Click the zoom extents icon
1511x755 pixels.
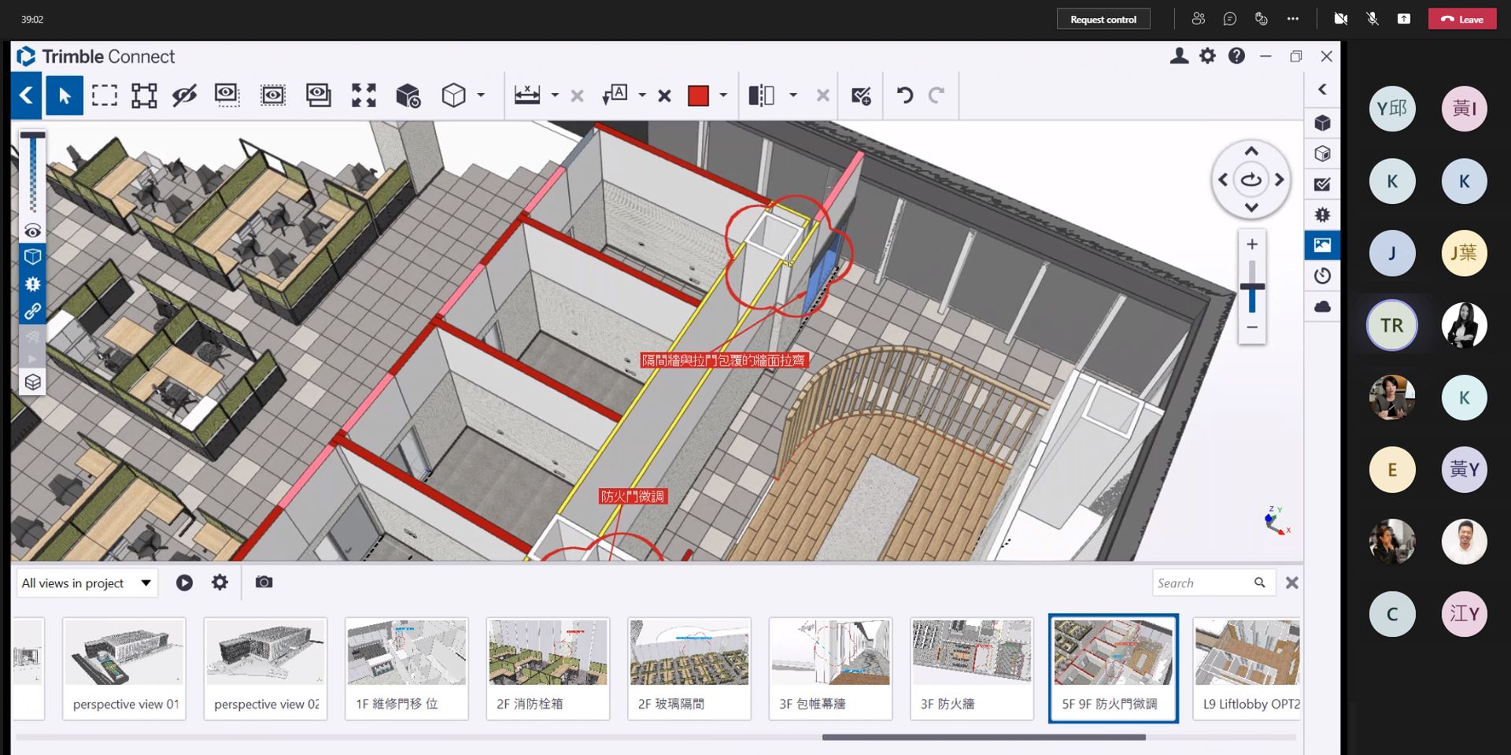pos(364,96)
